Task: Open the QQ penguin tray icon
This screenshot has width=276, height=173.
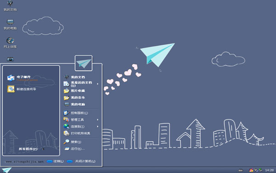Action: pyautogui.click(x=251, y=170)
